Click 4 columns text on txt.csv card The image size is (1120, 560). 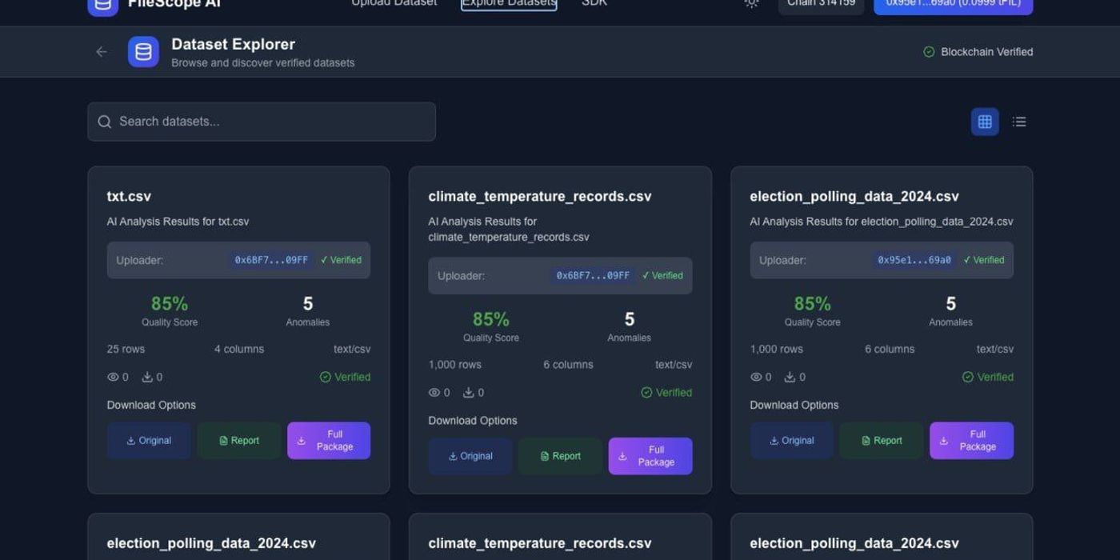239,349
